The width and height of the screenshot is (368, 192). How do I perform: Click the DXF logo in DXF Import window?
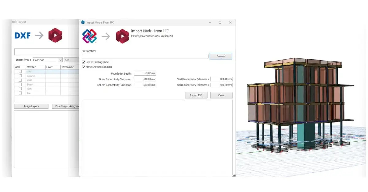(23, 35)
